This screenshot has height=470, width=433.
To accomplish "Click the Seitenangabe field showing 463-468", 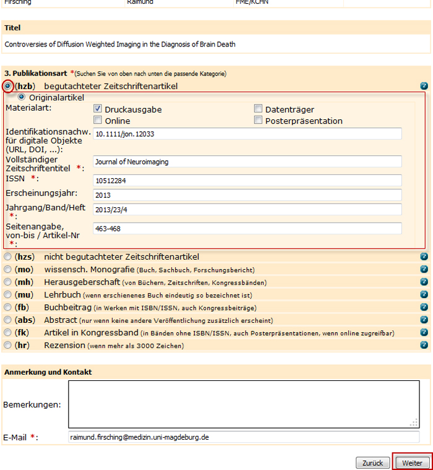I will 247,228.
